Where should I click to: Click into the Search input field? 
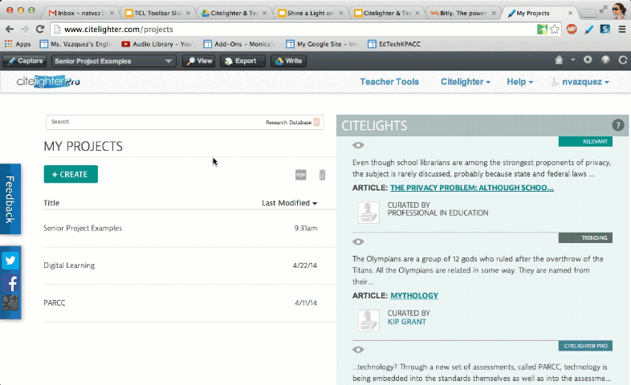click(x=155, y=122)
